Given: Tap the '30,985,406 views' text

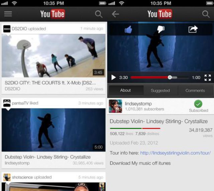Looking at the screenshot, I should click(x=88, y=163).
